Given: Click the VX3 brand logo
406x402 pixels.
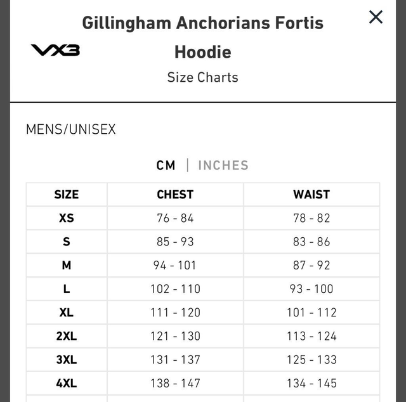Looking at the screenshot, I should click(x=56, y=49).
